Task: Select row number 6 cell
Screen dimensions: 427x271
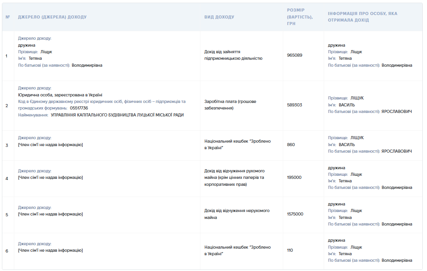Action: coord(7,251)
